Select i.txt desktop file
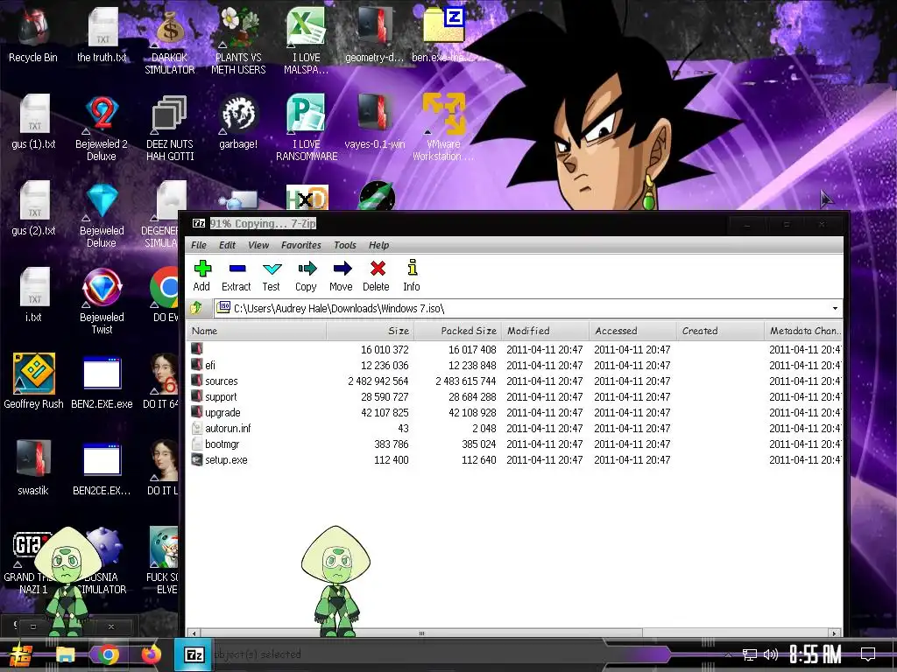 click(x=34, y=295)
